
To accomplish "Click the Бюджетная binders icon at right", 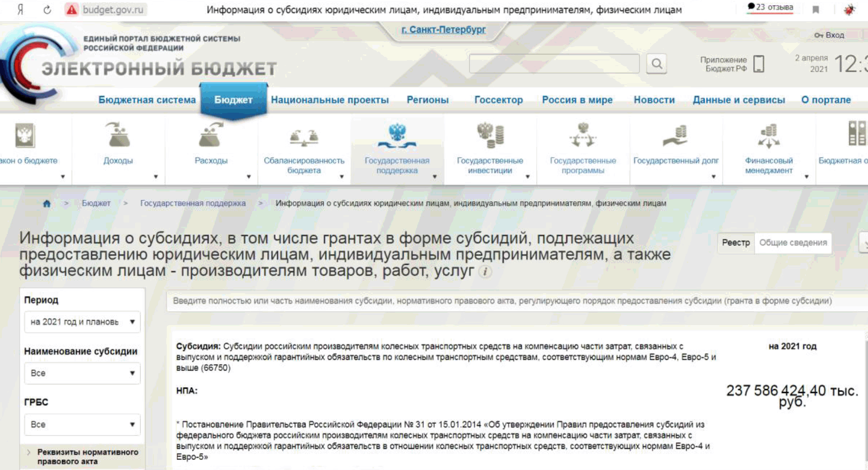I will coord(858,133).
